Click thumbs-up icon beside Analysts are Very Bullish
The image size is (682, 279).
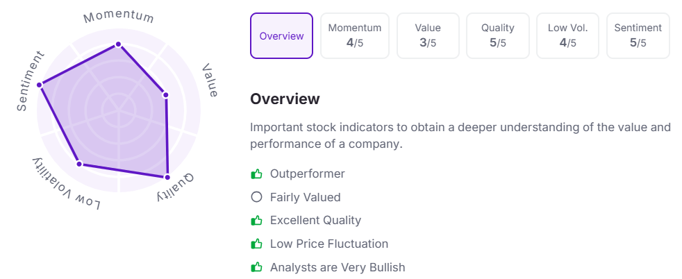256,267
